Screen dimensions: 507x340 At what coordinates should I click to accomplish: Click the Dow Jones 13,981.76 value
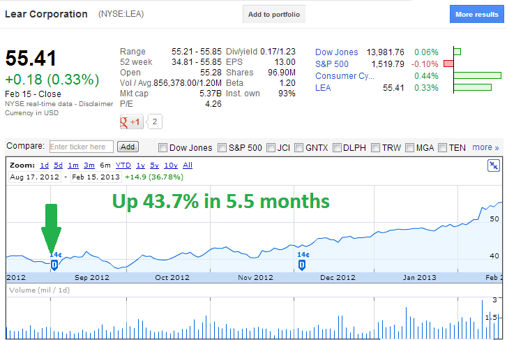[x=386, y=52]
